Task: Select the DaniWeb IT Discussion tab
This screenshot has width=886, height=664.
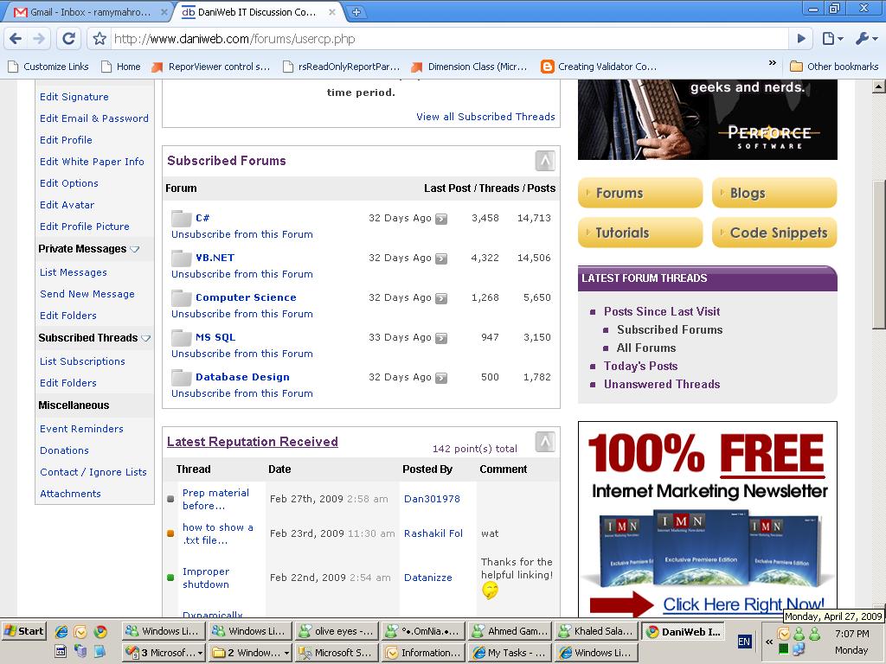Action: pyautogui.click(x=258, y=12)
